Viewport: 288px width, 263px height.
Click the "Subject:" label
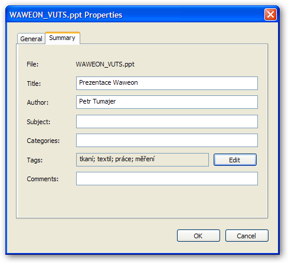[38, 122]
